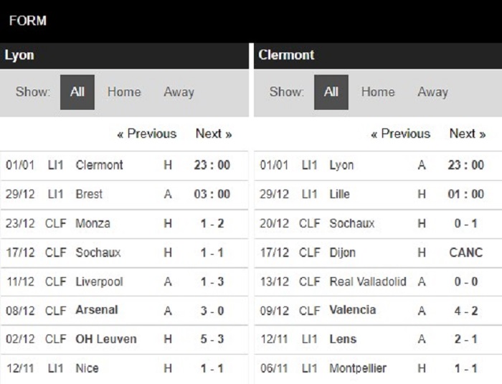The height and width of the screenshot is (384, 502).
Task: Open Valencia 4 - 2 match score
Action: 465,310
